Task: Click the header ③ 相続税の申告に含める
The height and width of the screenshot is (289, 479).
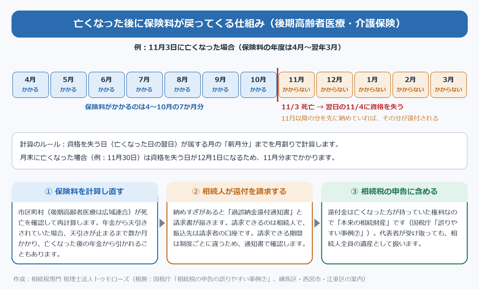Action: pyautogui.click(x=394, y=192)
